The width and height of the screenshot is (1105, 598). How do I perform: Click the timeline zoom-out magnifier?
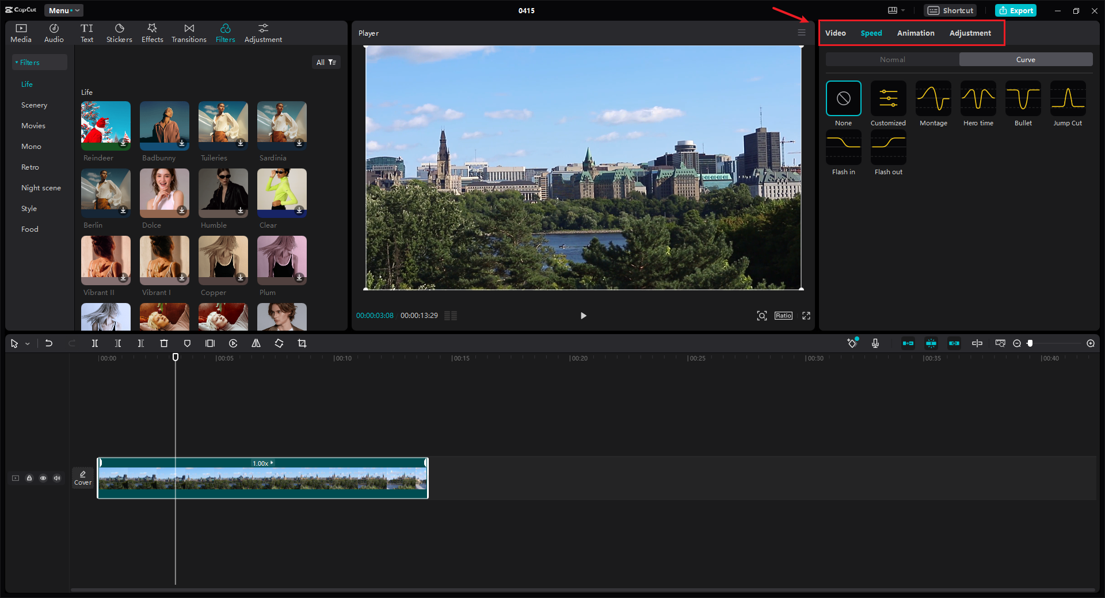tap(1017, 343)
